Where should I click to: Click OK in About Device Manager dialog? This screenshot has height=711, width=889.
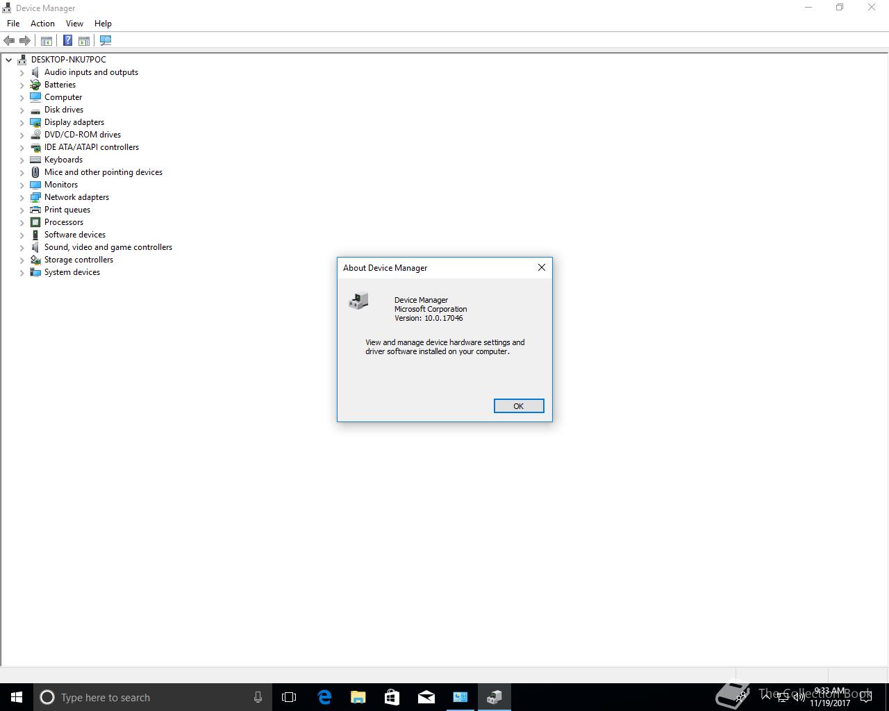[x=519, y=406]
